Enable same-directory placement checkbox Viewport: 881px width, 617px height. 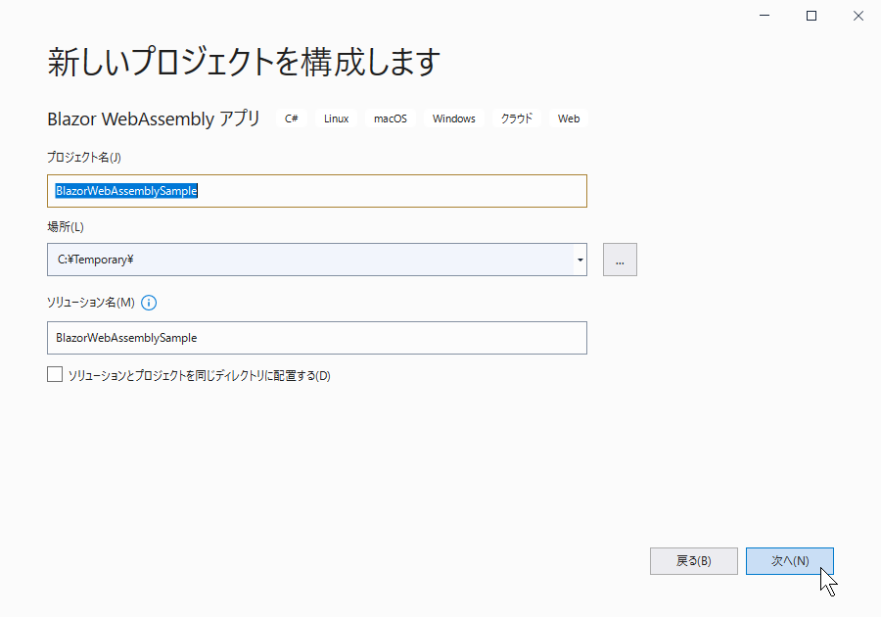(x=55, y=374)
